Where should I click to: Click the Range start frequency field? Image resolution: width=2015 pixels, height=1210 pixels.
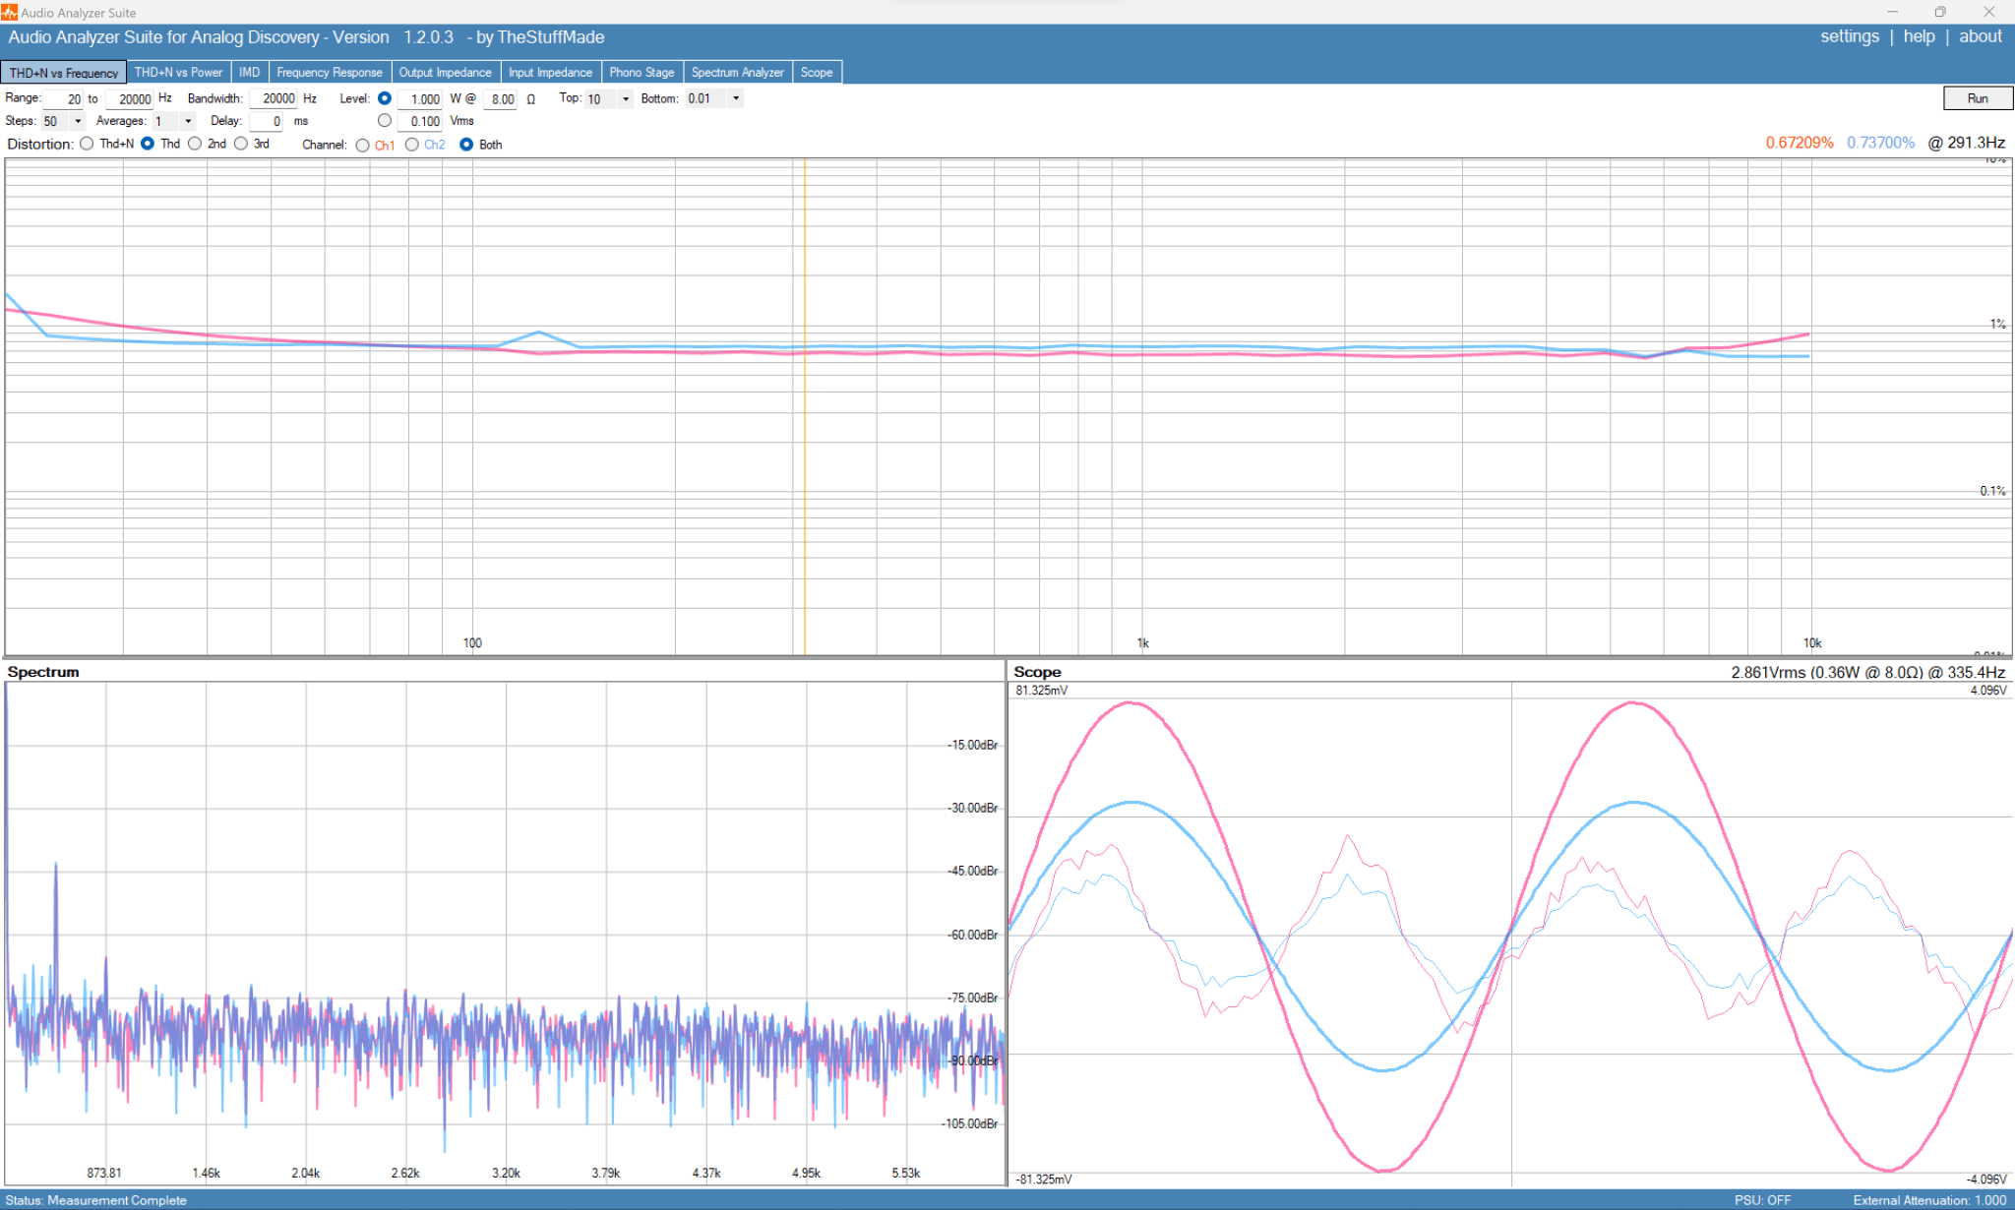pos(63,99)
